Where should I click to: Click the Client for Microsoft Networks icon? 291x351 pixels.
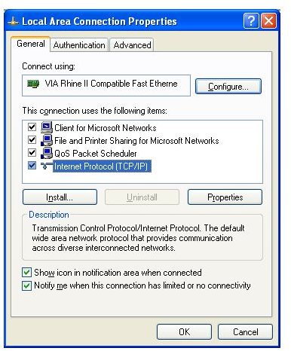point(47,127)
